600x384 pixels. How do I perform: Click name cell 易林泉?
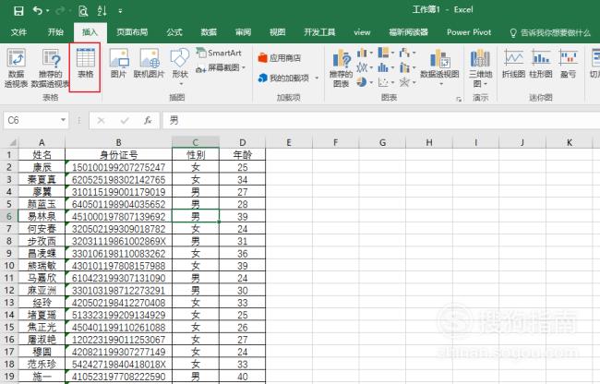click(x=42, y=217)
